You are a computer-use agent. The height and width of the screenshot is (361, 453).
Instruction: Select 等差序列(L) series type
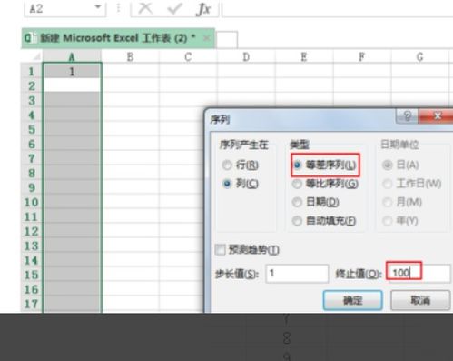click(325, 165)
